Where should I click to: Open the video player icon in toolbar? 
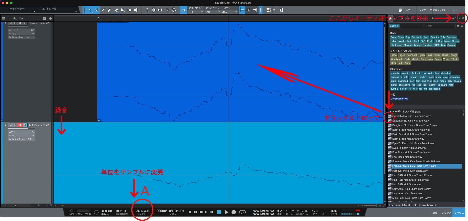coord(282,10)
